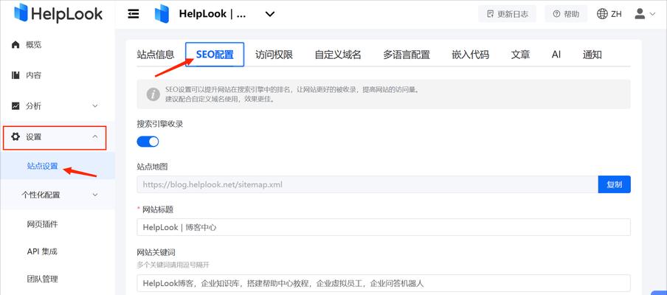The image size is (667, 295).
Task: Open the site switcher dropdown arrow
Action: pyautogui.click(x=270, y=14)
